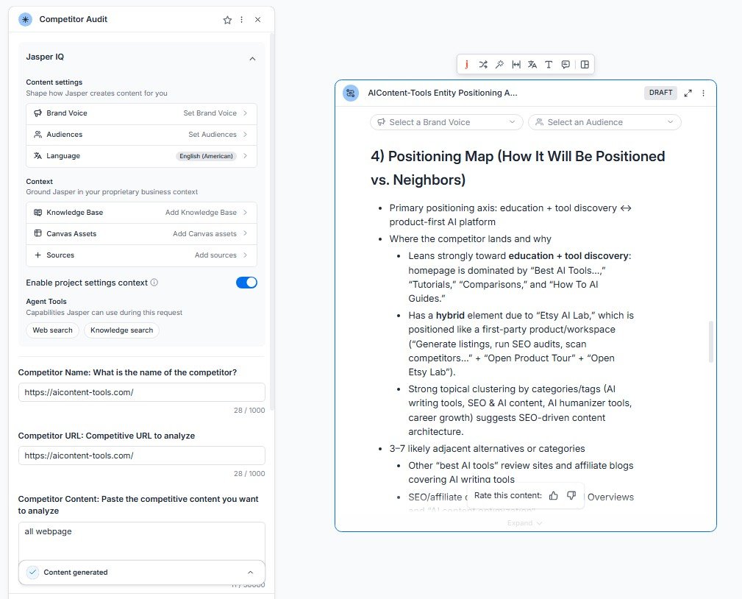Open Set Brand Voice chevron row

[141, 113]
